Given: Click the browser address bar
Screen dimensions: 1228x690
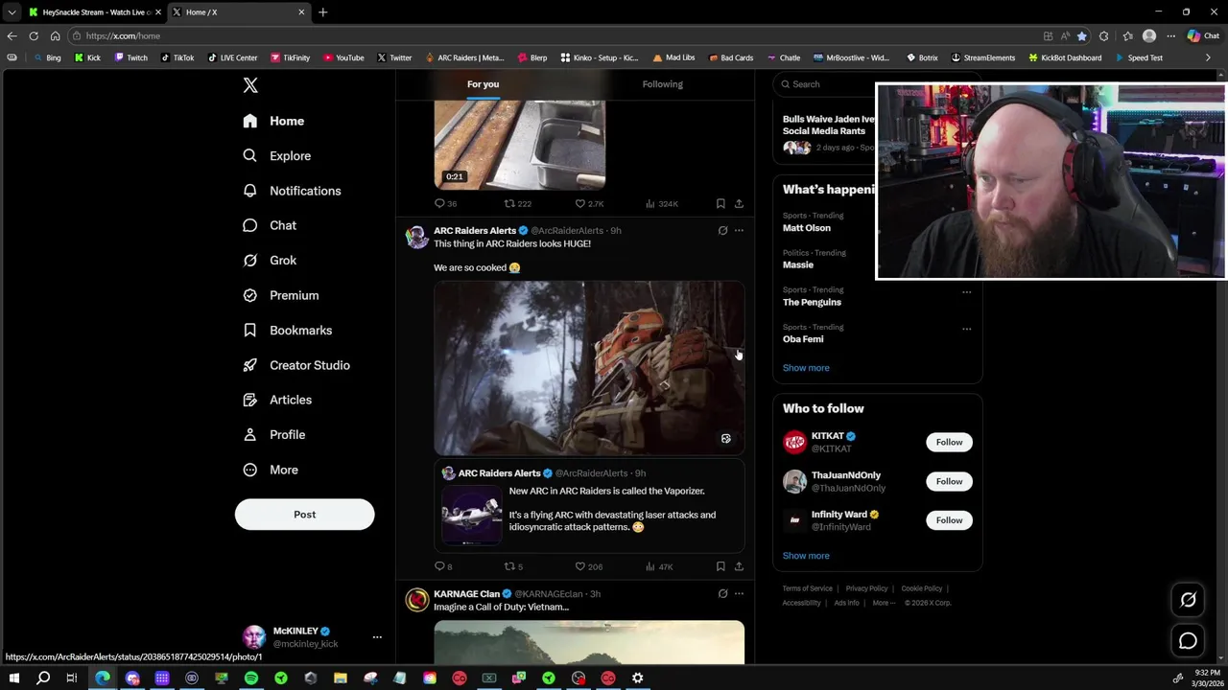Looking at the screenshot, I should pos(556,36).
